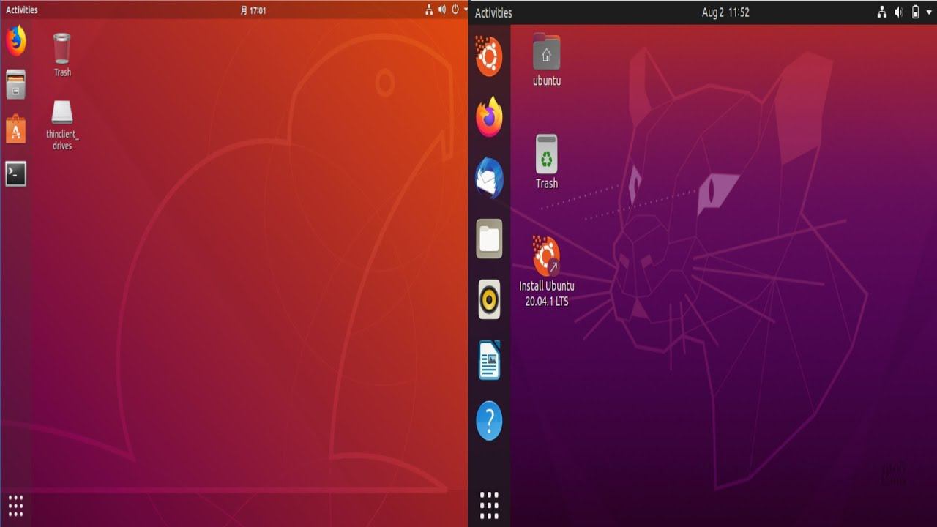The height and width of the screenshot is (527, 937).
Task: Open Firefox in the cat-wallpaper desktop dock
Action: (489, 117)
